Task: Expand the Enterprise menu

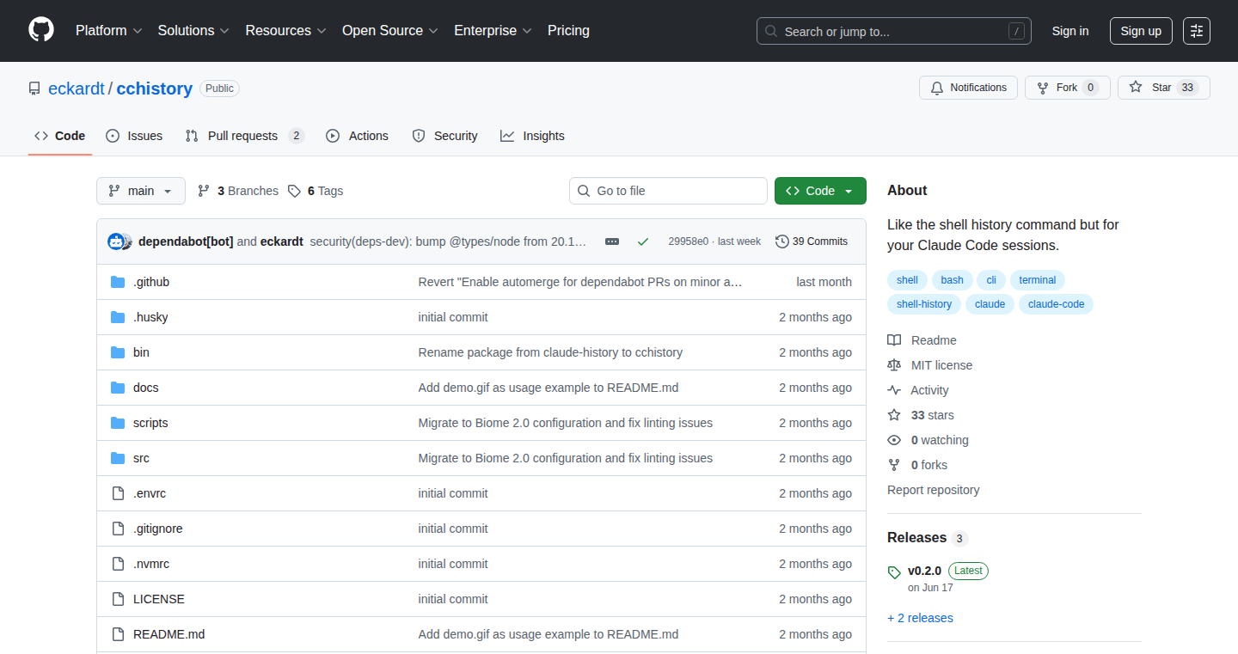Action: (493, 31)
